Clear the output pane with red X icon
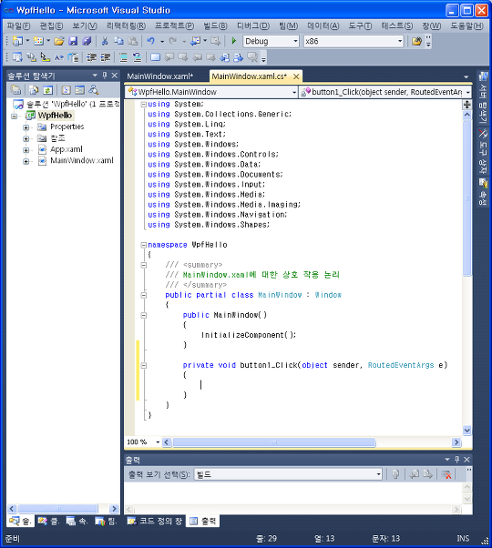This screenshot has height=548, width=492. (x=446, y=474)
